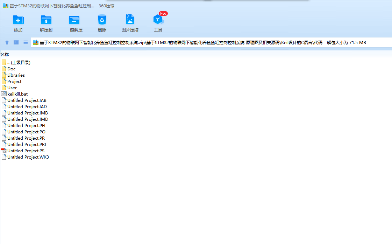392x244 pixels.
Task: Switch to list view mode icon
Action: (25, 43)
